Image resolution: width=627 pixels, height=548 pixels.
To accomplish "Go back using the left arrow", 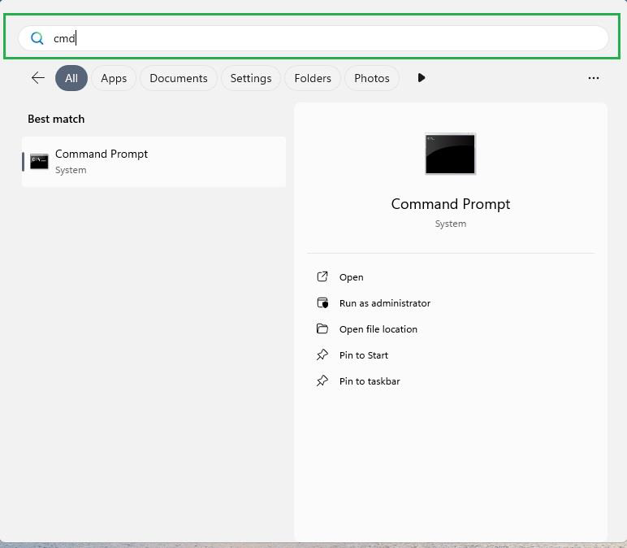I will click(38, 78).
